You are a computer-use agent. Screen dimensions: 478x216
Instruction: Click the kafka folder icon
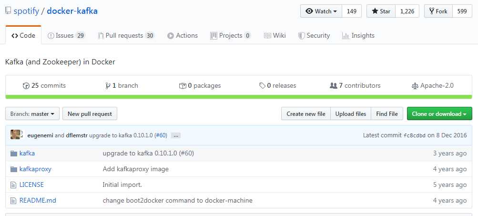click(14, 154)
